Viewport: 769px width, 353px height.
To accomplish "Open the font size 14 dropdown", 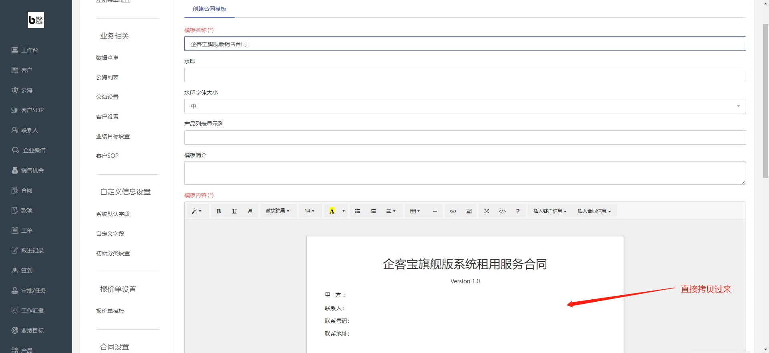I will [310, 211].
